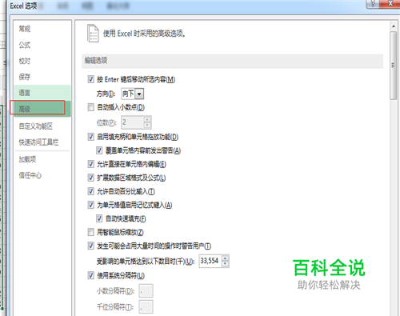Toggle 自动快速填充 checkbox
Viewport: 400px width, 316px height.
click(x=99, y=218)
